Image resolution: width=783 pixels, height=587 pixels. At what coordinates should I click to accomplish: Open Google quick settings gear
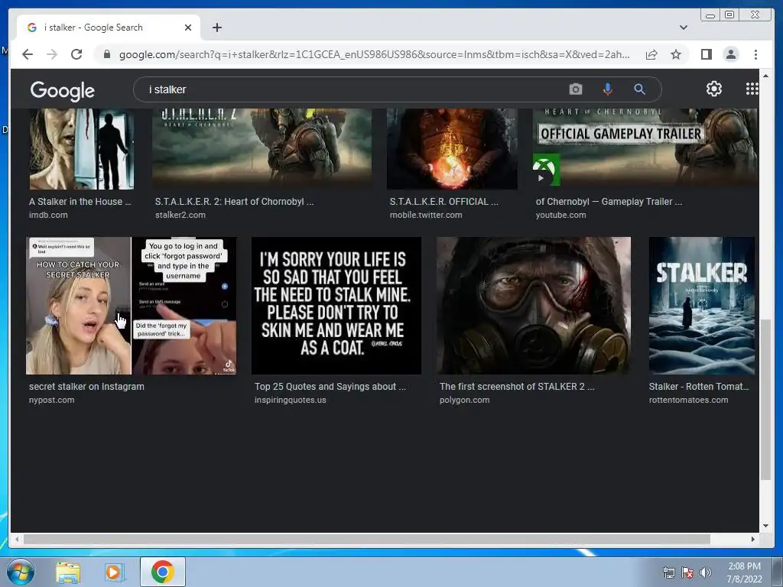713,89
